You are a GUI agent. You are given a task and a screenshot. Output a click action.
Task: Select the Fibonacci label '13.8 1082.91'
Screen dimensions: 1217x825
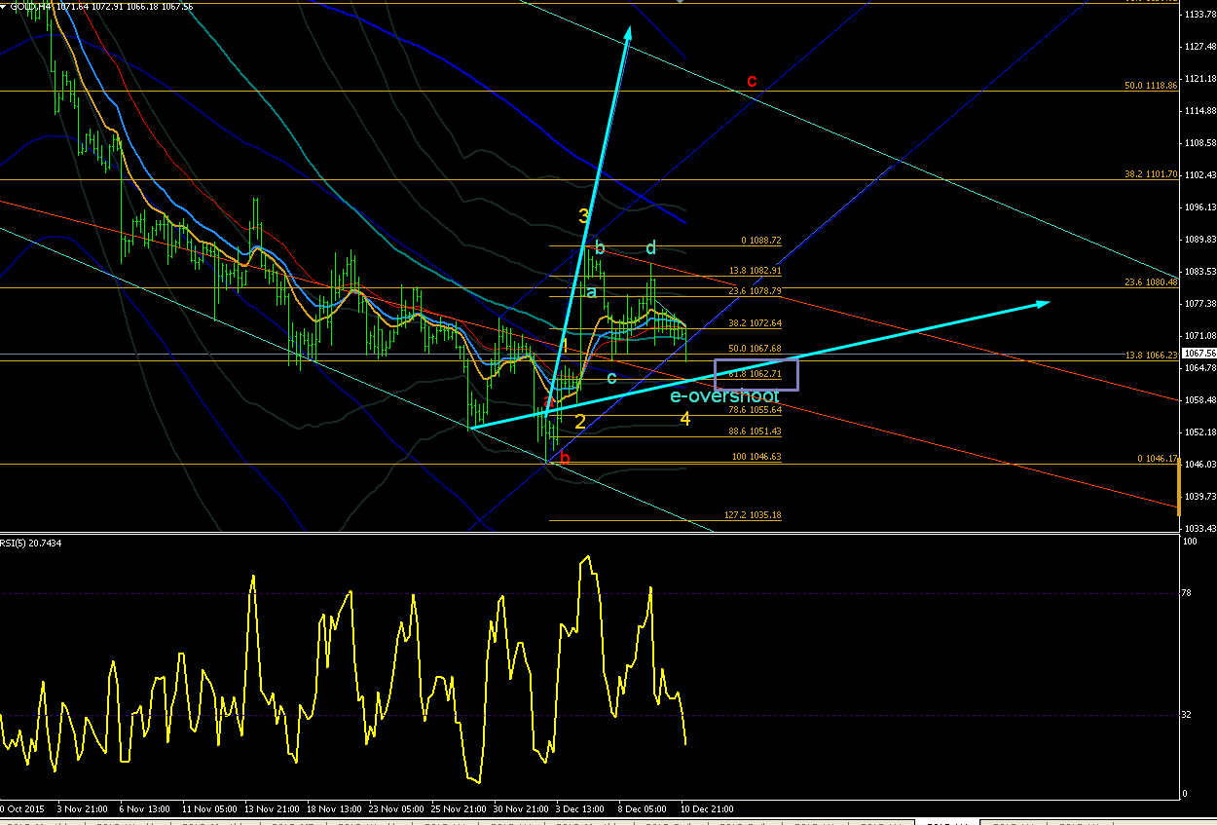click(756, 271)
